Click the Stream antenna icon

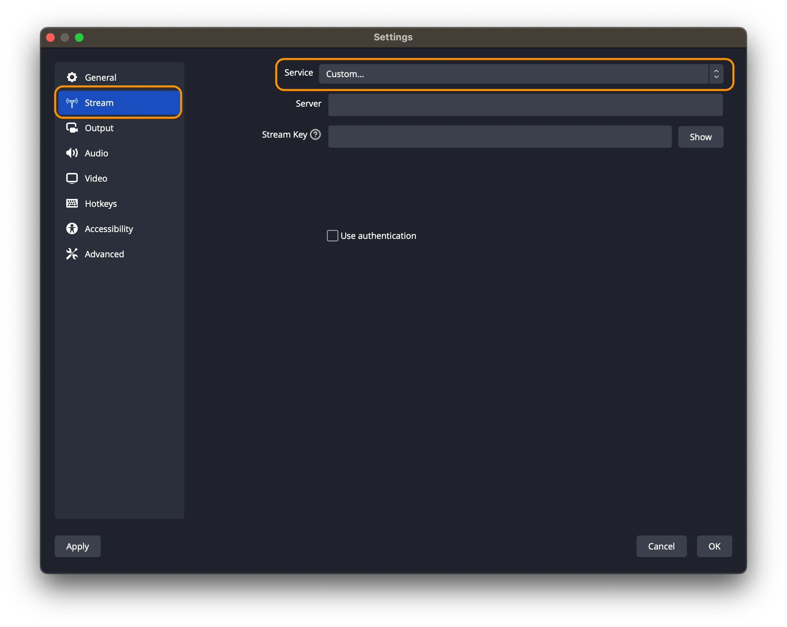coord(72,103)
